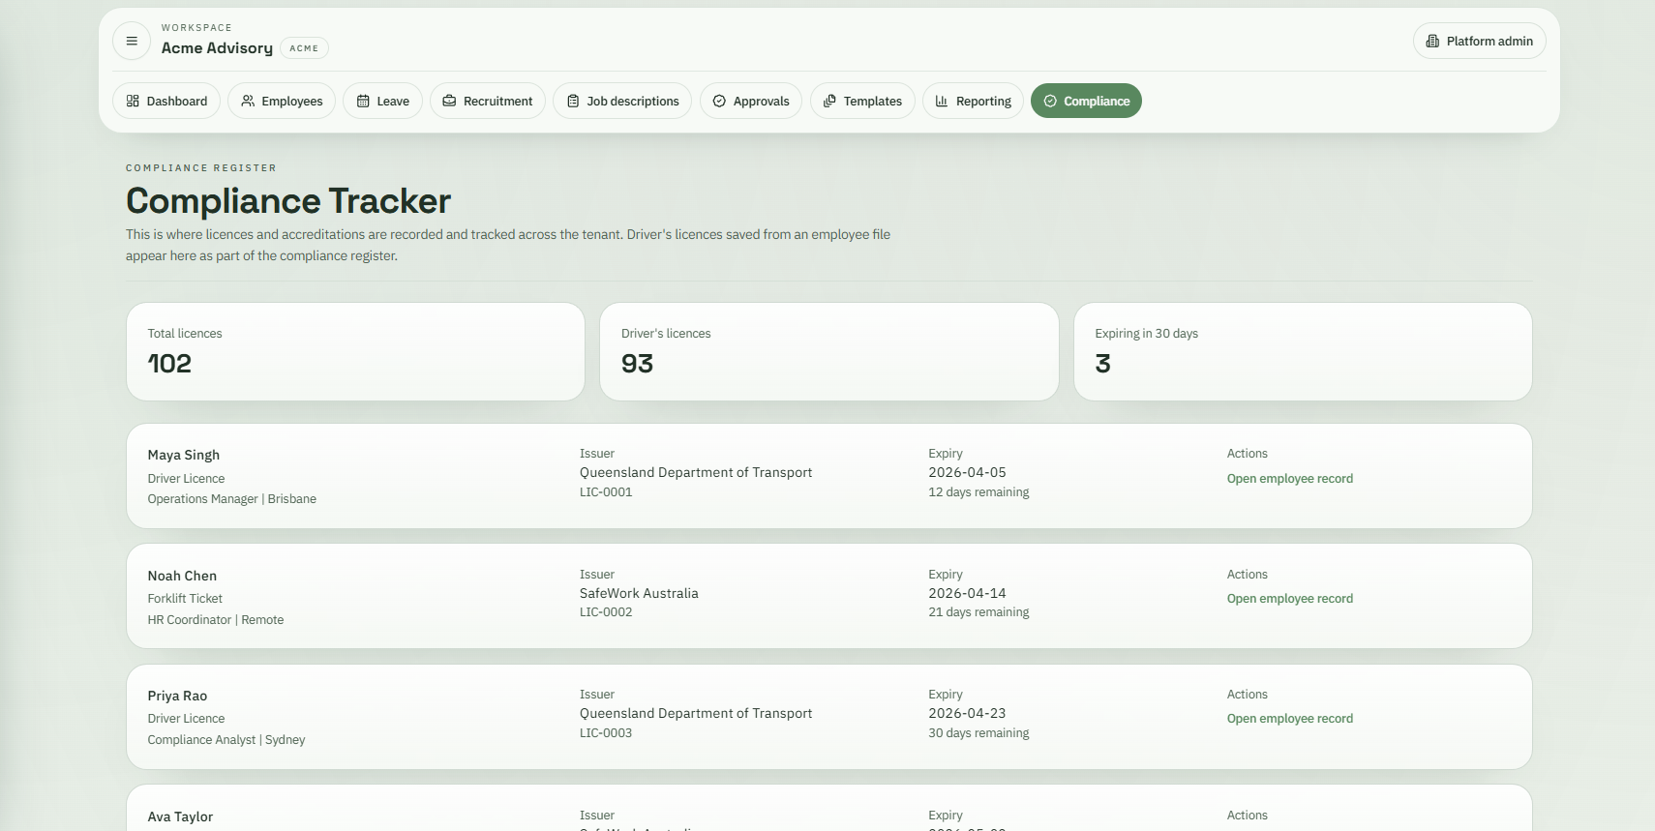Go to the Dashboard tab
1655x831 pixels.
point(166,101)
